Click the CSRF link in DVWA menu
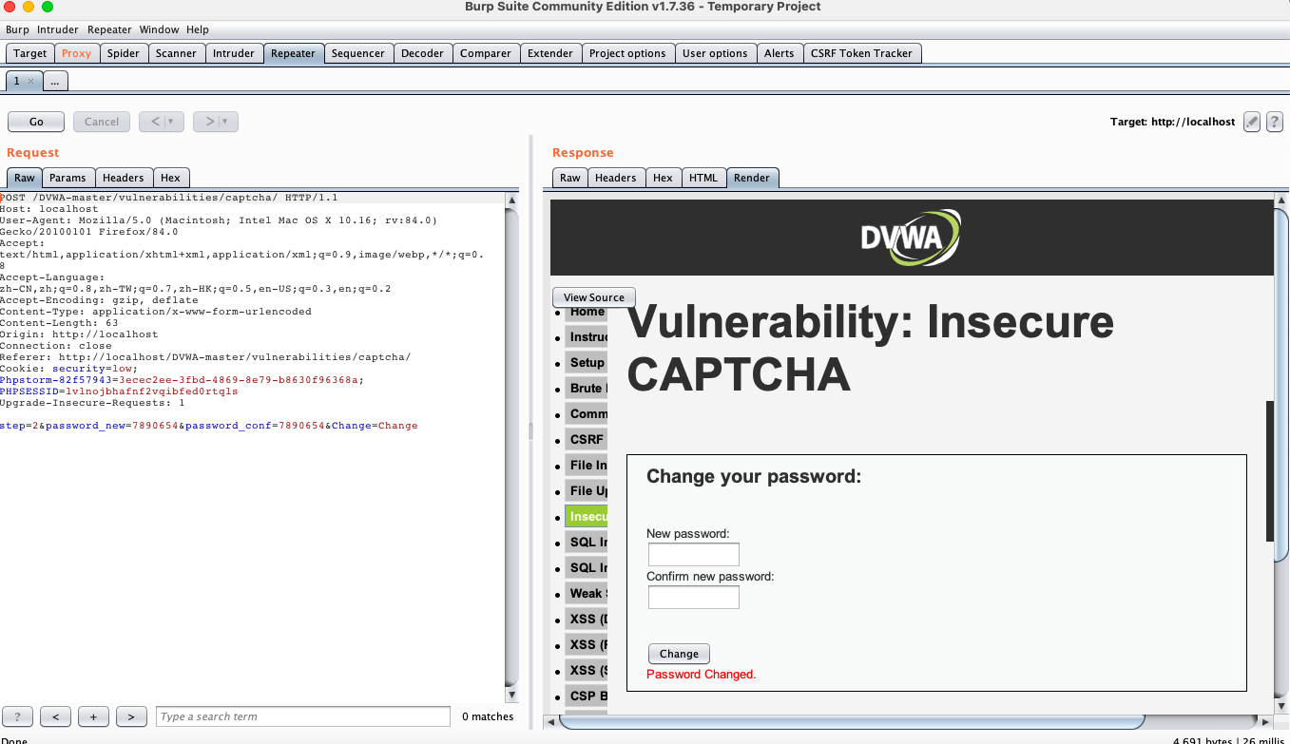Image resolution: width=1290 pixels, height=744 pixels. 587,440
